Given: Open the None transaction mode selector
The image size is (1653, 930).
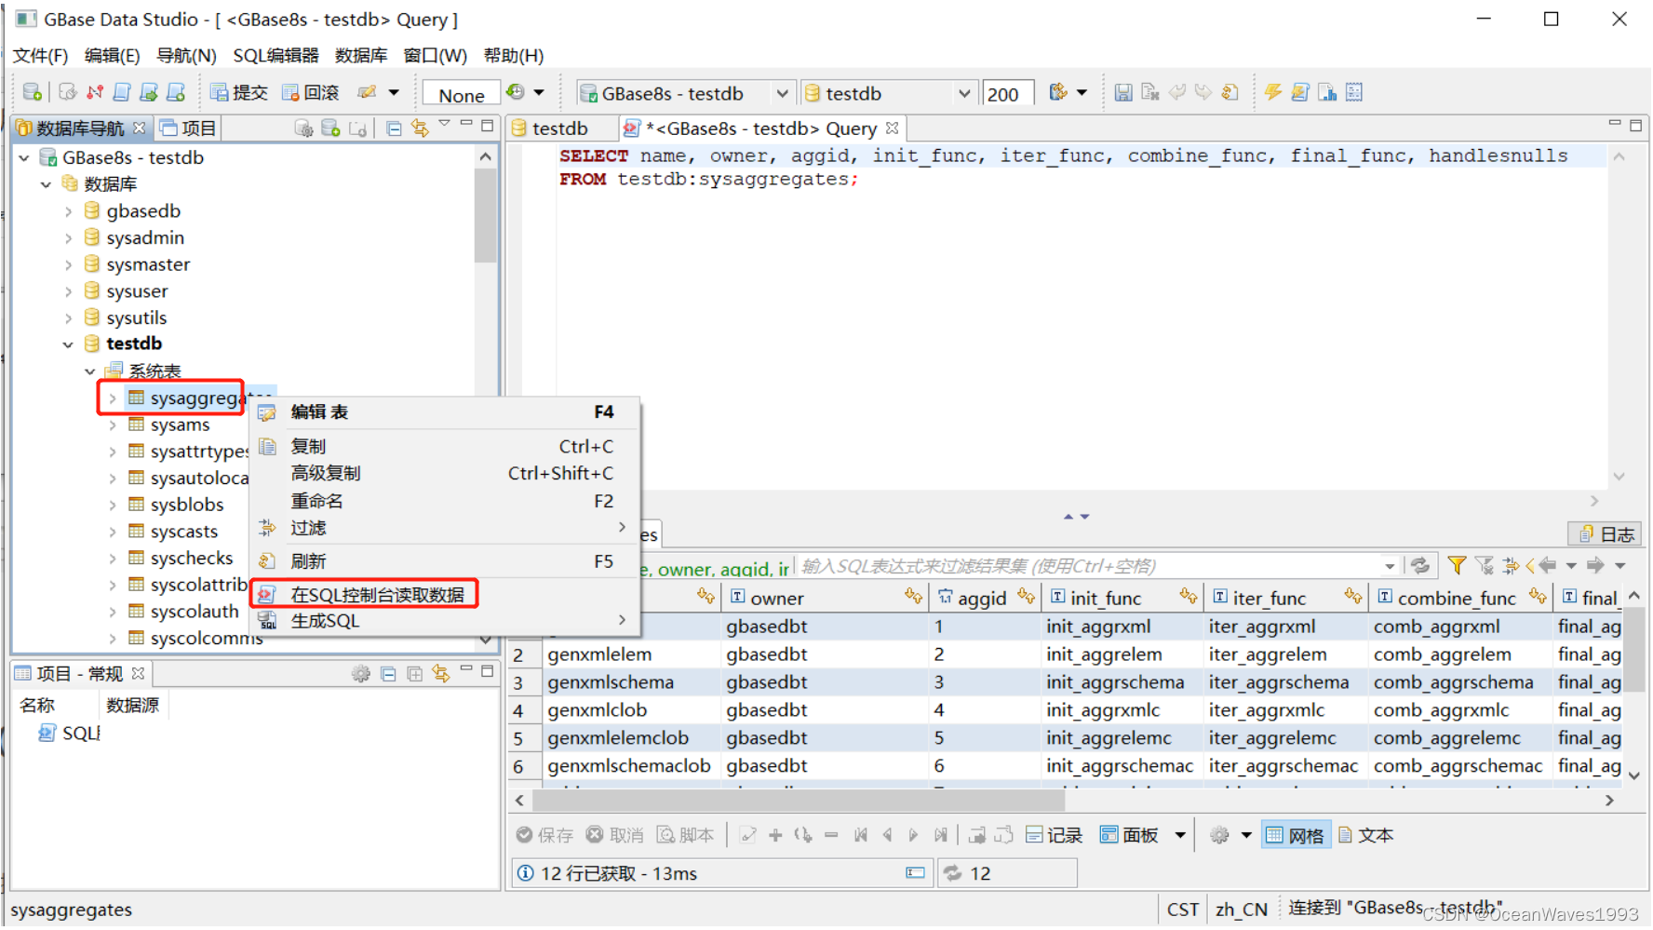Looking at the screenshot, I should click(462, 94).
